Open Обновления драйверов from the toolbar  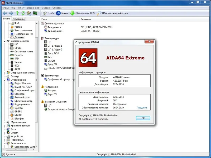[x=112, y=13]
